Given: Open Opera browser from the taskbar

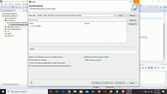Looking at the screenshot, I should point(105,92).
